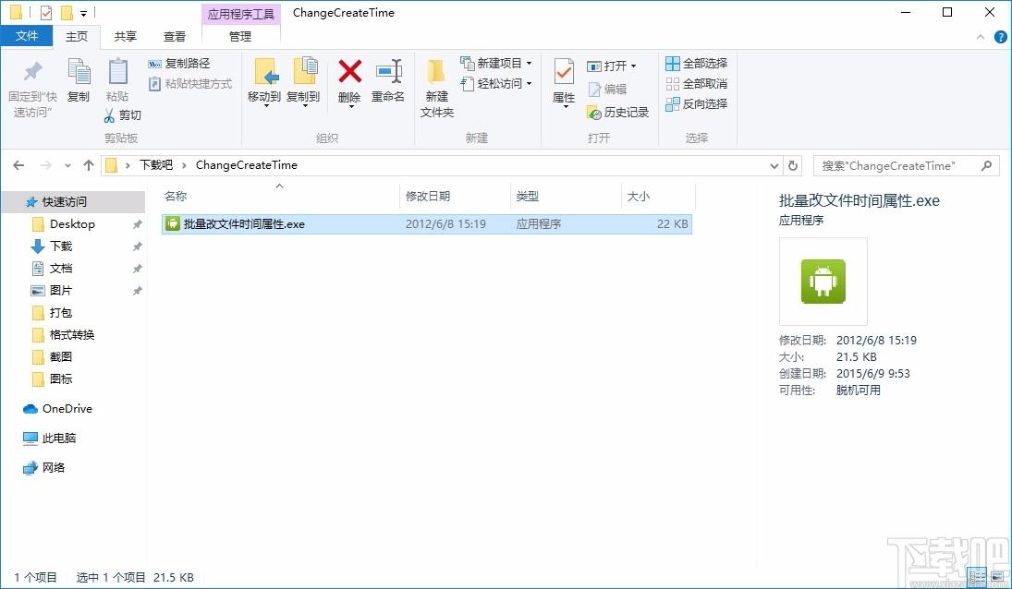
Task: Click Select none (全部取消)
Action: point(697,84)
